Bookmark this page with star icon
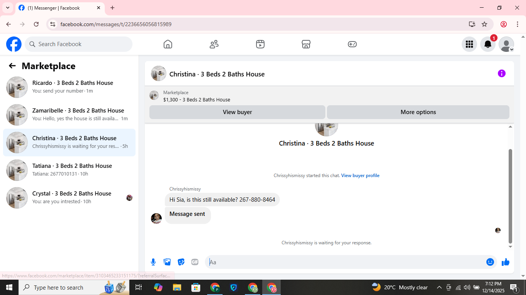 click(484, 24)
